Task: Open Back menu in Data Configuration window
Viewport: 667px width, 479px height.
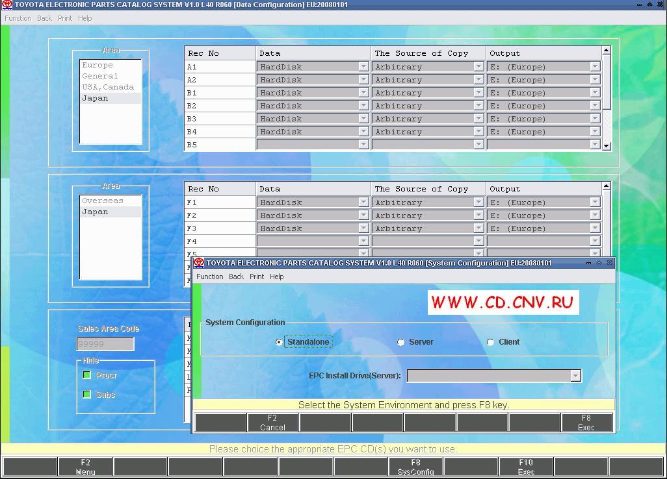Action: pos(44,18)
